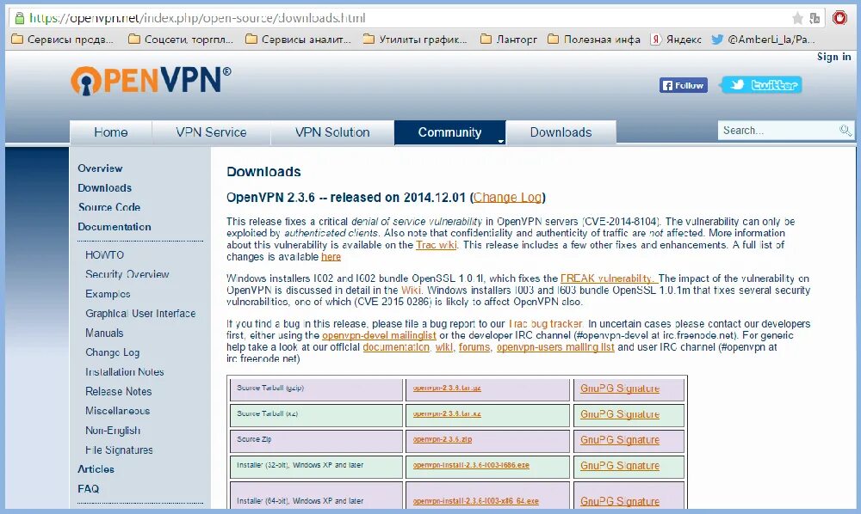The height and width of the screenshot is (514, 861).
Task: Open the VPN Solution tab
Action: [x=332, y=132]
